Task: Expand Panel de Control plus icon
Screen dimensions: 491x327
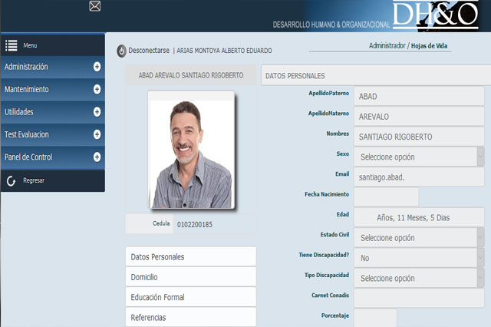Action: tap(97, 157)
